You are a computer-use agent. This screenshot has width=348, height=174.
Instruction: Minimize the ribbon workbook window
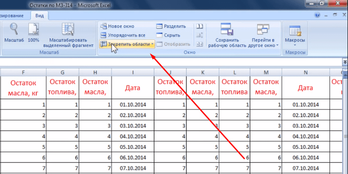click(326, 15)
